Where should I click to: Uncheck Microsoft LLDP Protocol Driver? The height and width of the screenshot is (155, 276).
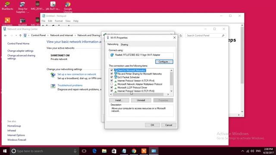pyautogui.click(x=112, y=87)
